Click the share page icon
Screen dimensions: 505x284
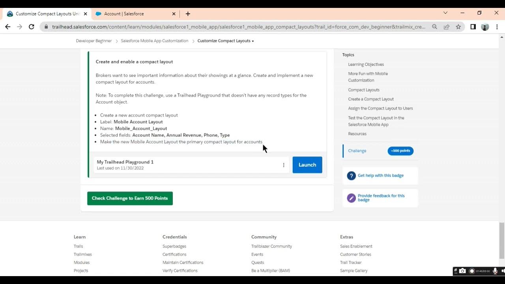[x=446, y=27]
